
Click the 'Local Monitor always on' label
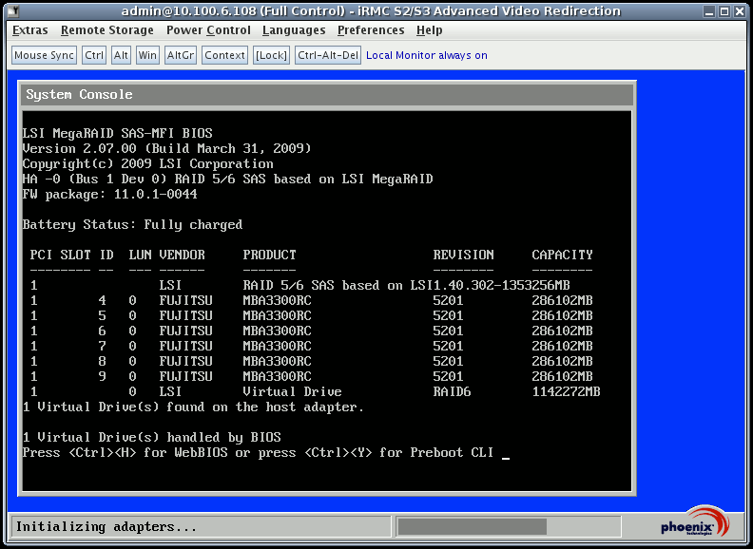click(x=427, y=55)
